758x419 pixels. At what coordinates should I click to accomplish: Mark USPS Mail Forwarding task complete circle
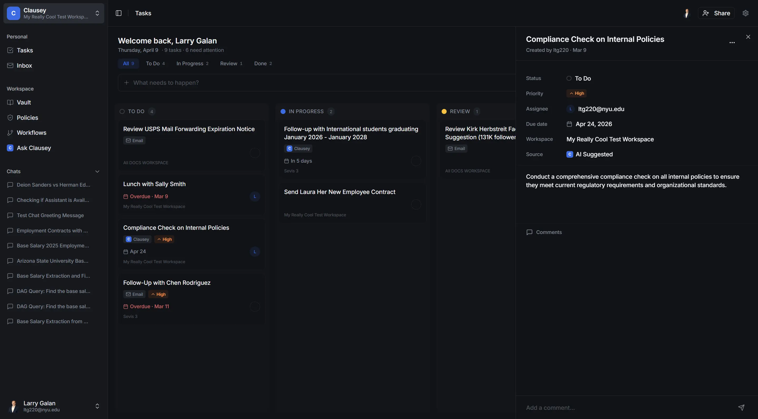point(255,153)
